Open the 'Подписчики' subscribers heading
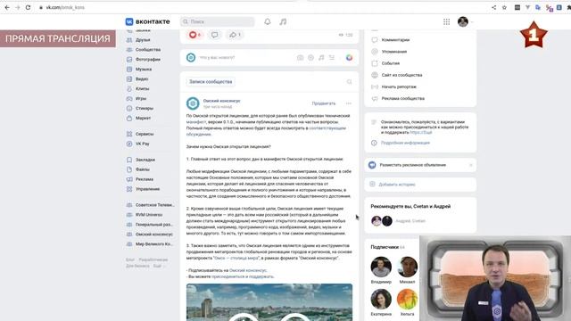The image size is (571, 321). pyautogui.click(x=385, y=247)
